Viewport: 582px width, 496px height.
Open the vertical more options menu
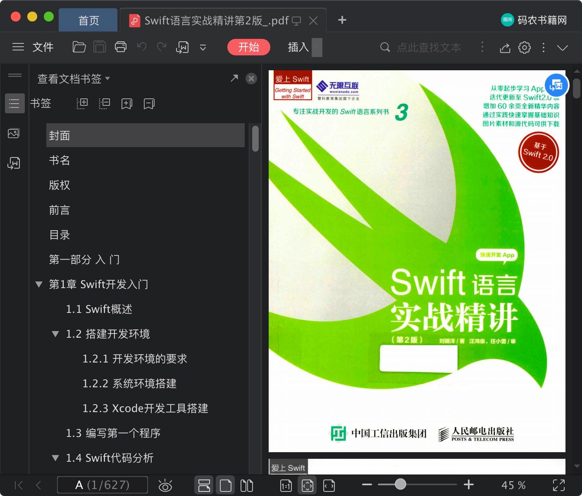coord(544,48)
